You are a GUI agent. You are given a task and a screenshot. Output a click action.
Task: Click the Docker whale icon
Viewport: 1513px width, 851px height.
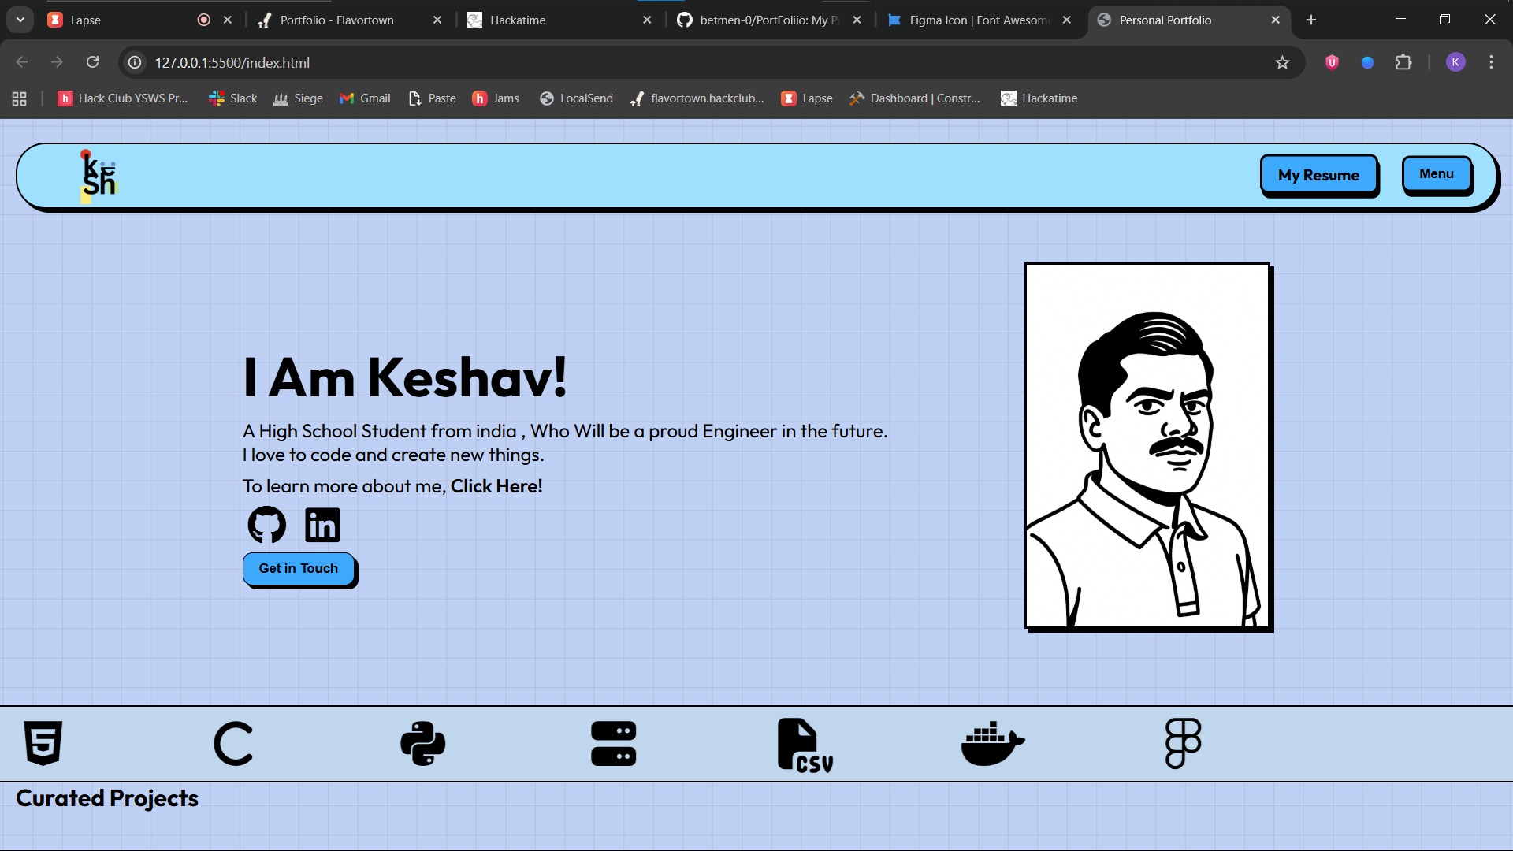click(993, 743)
